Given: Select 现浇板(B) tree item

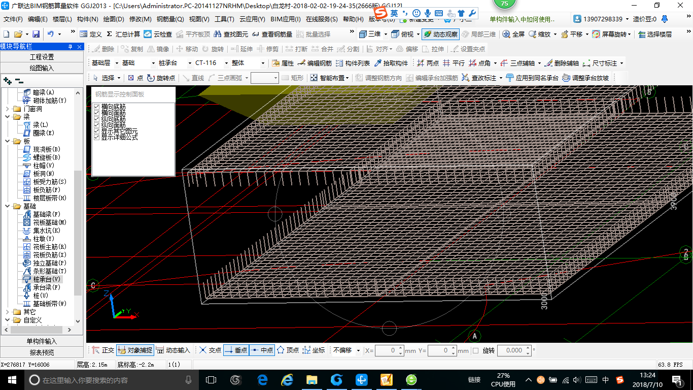Looking at the screenshot, I should (42, 149).
